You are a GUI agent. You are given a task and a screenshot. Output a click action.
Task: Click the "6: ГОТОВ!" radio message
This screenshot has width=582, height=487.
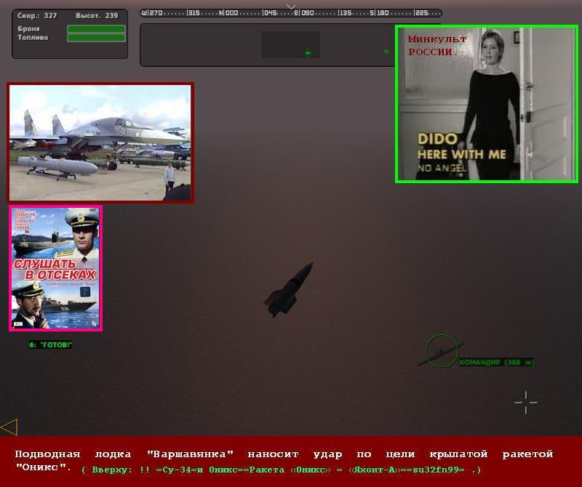[x=51, y=345]
